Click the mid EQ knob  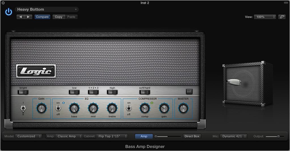(93, 108)
